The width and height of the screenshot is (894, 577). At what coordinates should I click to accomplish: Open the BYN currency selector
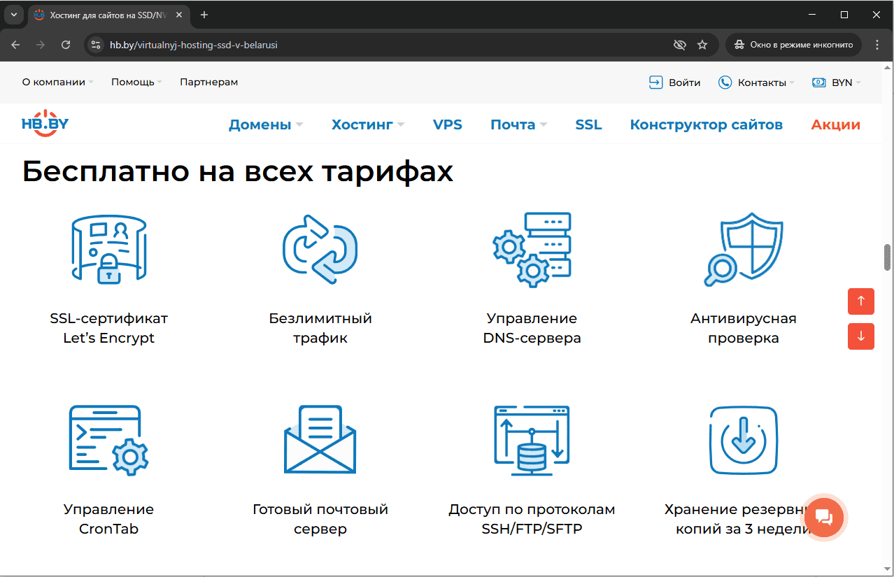[837, 82]
